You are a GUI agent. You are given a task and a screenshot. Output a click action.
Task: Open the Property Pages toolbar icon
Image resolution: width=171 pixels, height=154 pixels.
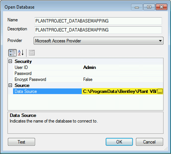click(32, 53)
